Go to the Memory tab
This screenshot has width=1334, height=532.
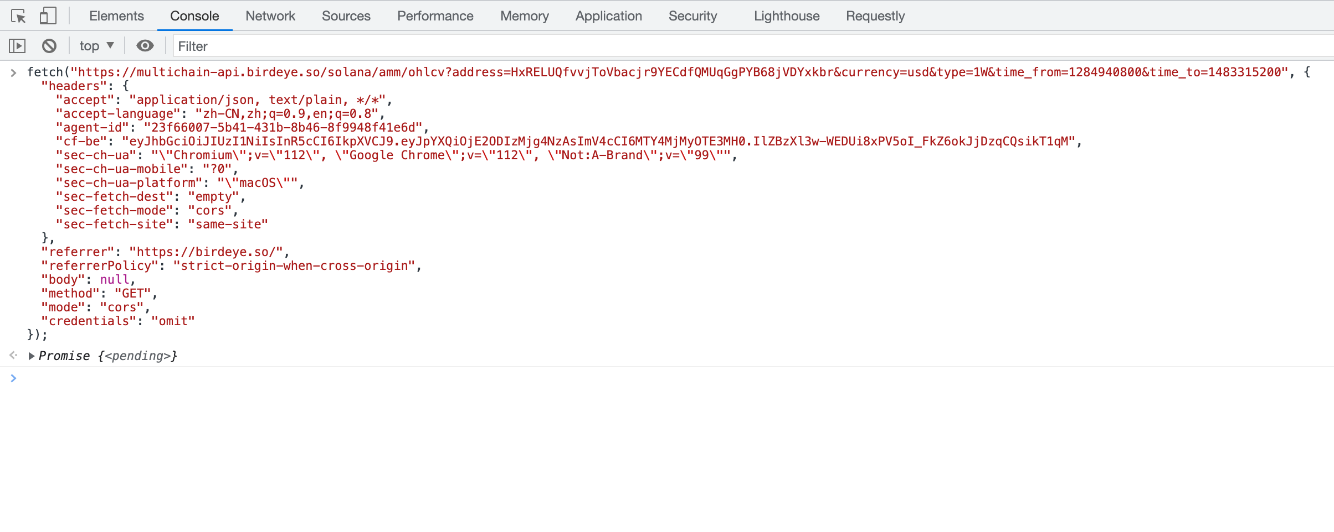point(524,17)
